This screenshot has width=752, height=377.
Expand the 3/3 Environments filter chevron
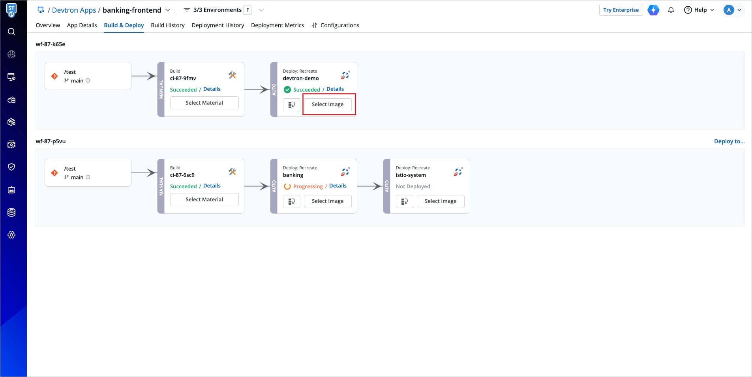coord(261,10)
